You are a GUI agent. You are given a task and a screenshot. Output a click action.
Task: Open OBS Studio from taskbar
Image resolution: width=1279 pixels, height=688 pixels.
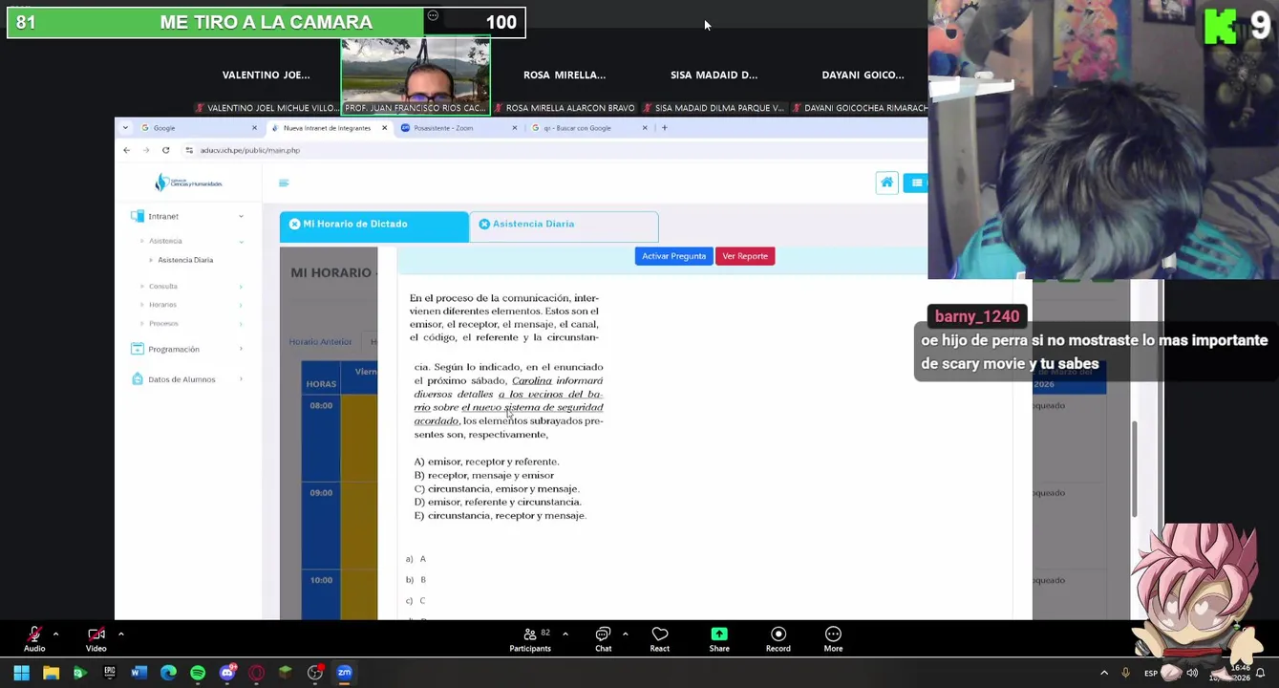click(x=314, y=673)
